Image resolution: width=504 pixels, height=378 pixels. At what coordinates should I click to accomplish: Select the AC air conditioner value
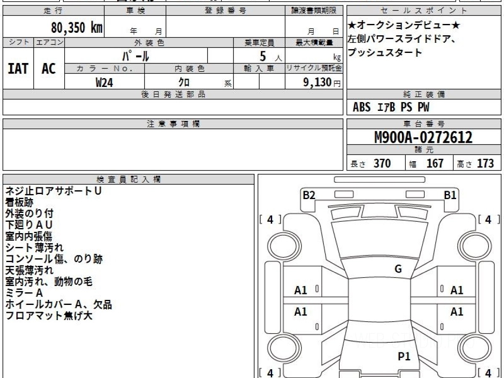[x=49, y=68]
